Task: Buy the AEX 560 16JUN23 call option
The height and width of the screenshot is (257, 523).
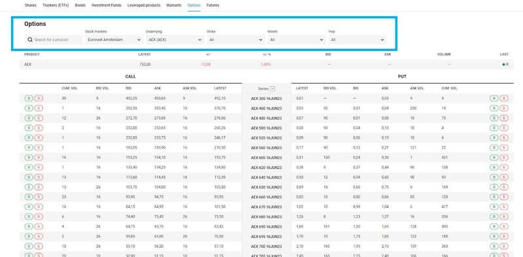Action: [29, 147]
